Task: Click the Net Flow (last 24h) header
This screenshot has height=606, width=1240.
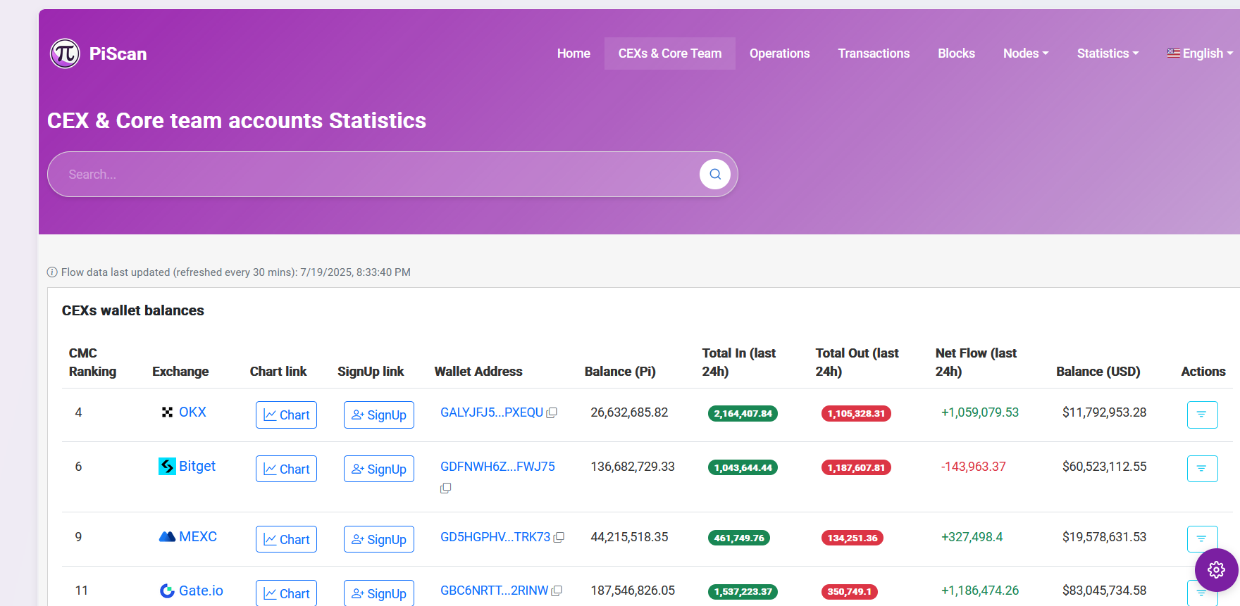Action: pyautogui.click(x=976, y=362)
